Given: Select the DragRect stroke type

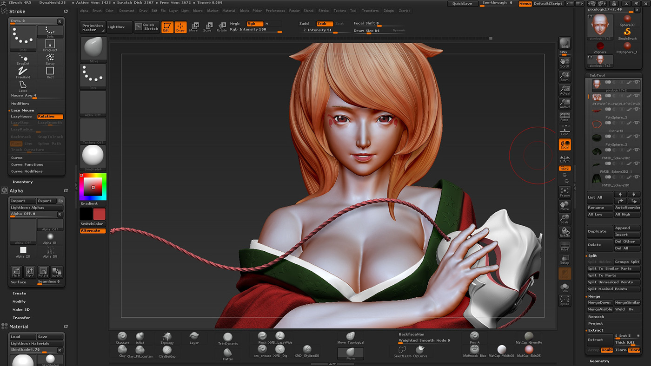Looking at the screenshot, I should [x=50, y=45].
